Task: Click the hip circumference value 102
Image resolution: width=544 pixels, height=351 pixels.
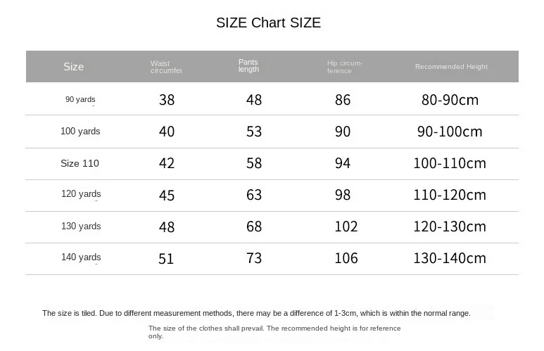Action: pos(346,226)
